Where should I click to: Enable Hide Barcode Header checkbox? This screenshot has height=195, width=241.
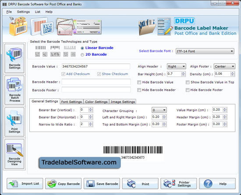139,90
